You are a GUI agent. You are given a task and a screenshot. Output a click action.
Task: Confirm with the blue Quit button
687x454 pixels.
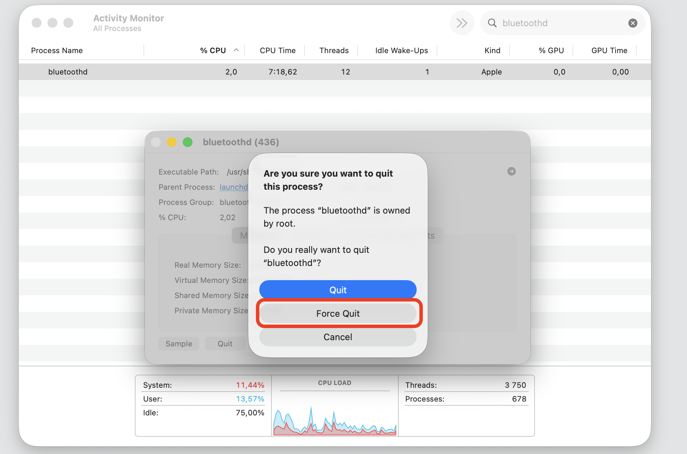click(x=338, y=290)
